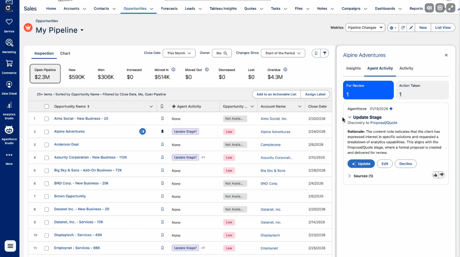Select checkbox for BND Corp. row

pyautogui.click(x=47, y=184)
